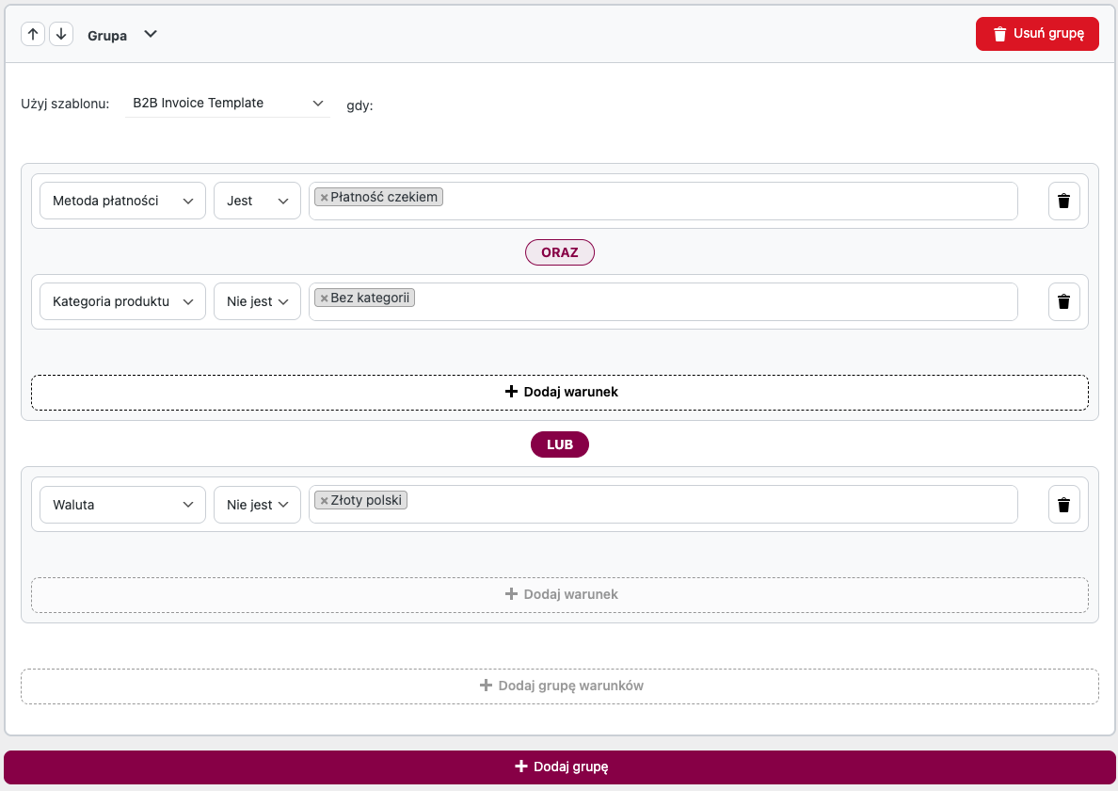This screenshot has width=1118, height=791.
Task: Click the Użyj szablonu label
Action: [x=65, y=105]
